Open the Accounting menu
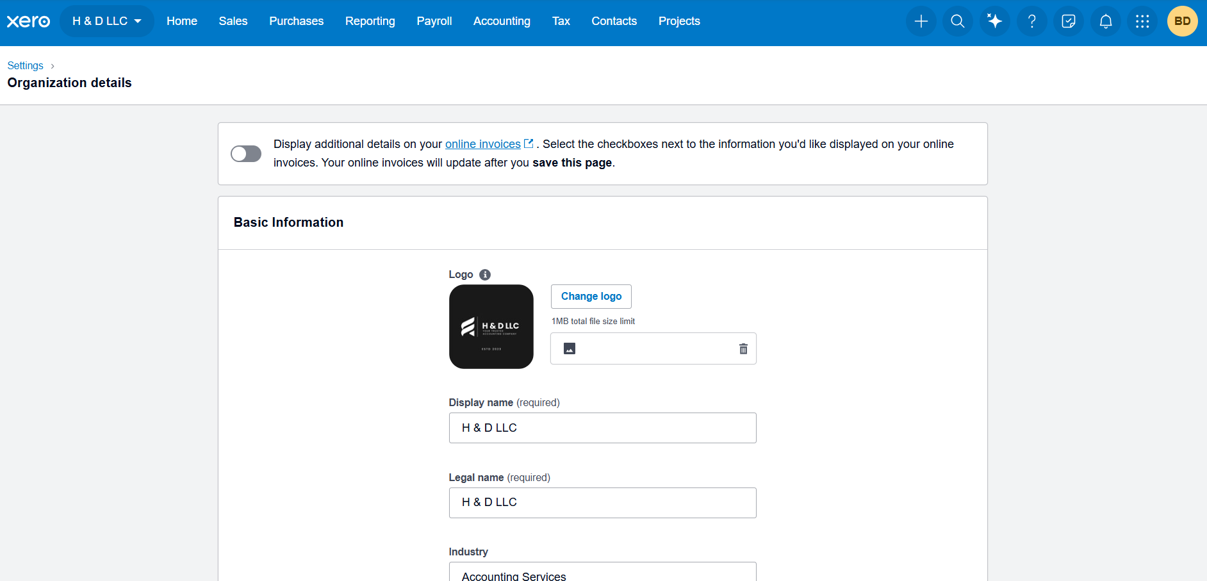 point(502,21)
